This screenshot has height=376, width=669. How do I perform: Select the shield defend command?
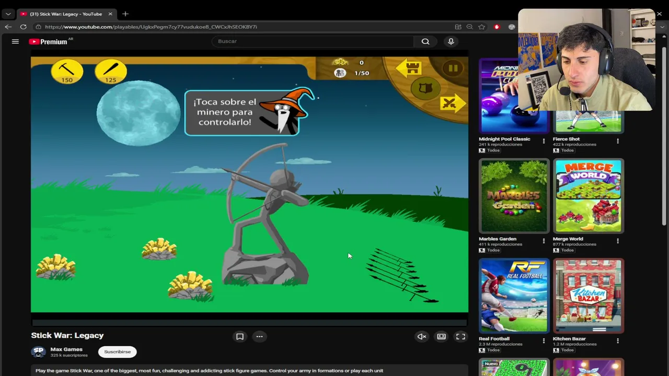coord(425,88)
